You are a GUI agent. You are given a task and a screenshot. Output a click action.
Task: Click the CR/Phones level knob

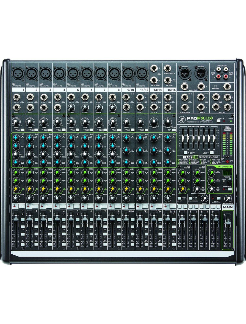click(x=228, y=199)
